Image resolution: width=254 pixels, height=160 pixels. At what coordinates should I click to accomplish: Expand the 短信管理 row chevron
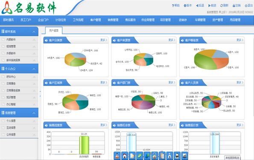coord(34,47)
